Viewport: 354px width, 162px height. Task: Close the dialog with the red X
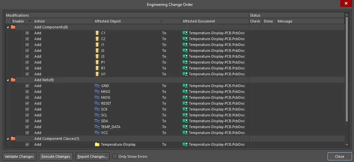(346, 3)
